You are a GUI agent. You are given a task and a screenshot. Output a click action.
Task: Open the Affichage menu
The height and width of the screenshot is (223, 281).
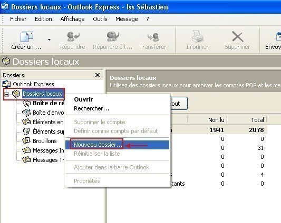pyautogui.click(x=72, y=19)
